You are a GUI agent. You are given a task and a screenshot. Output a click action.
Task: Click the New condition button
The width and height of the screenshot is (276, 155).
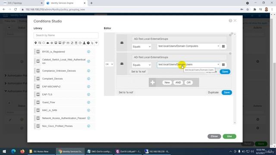click(x=167, y=82)
